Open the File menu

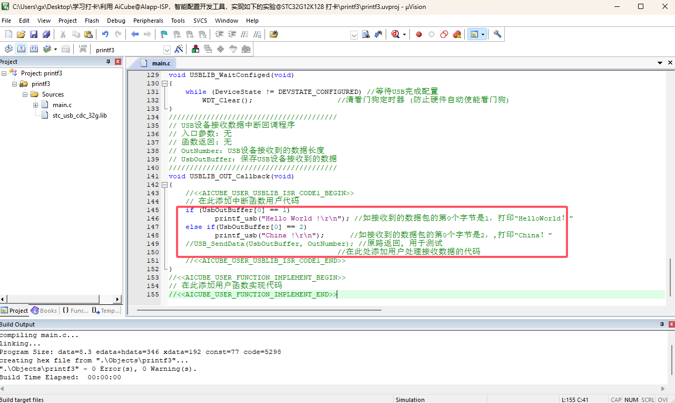coord(6,21)
